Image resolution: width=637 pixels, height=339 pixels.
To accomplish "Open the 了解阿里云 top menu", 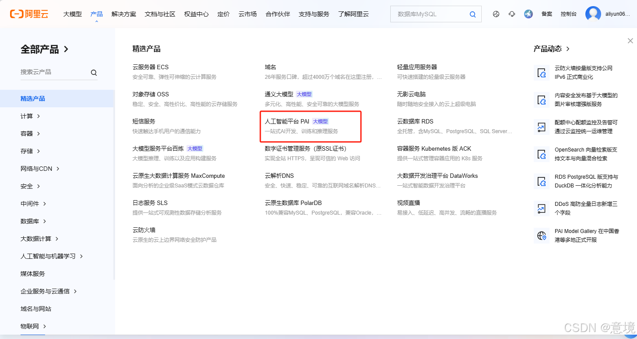I will point(353,14).
